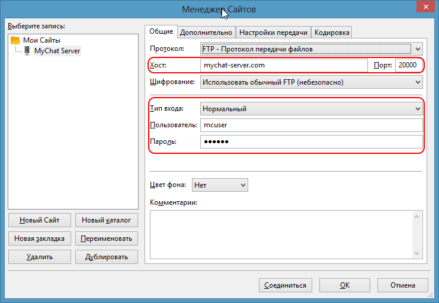Open the Протокол dropdown list
Image resolution: width=439 pixels, height=303 pixels.
click(x=312, y=49)
